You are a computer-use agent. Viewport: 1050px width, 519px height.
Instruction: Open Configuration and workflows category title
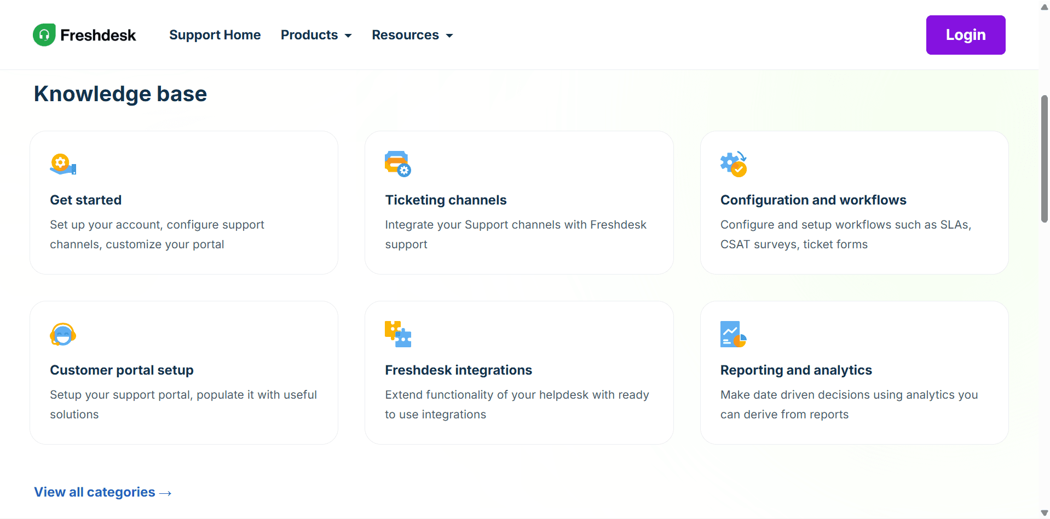point(814,200)
